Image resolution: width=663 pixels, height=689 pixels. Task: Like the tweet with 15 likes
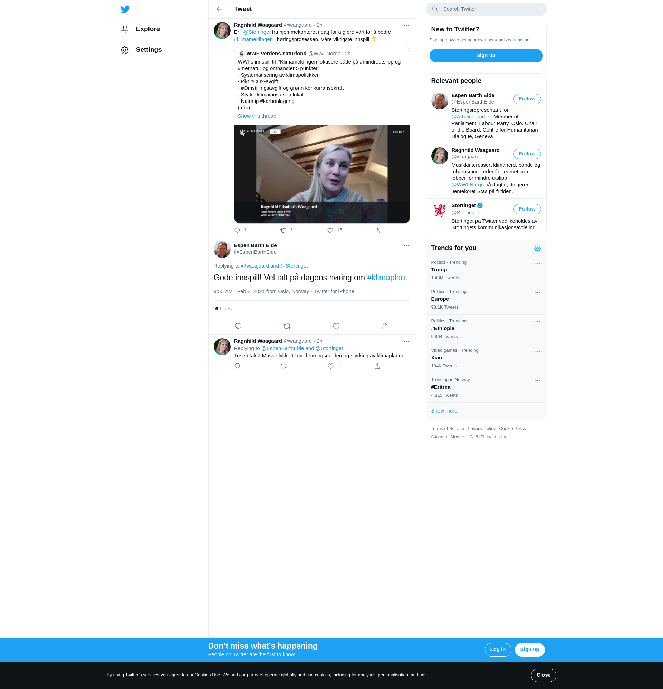(330, 230)
